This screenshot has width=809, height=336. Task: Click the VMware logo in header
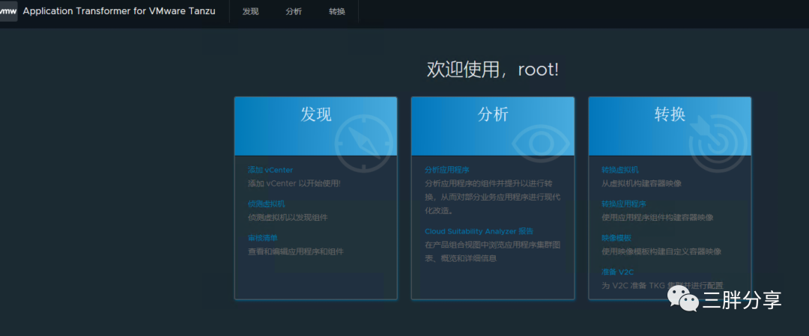tap(8, 11)
